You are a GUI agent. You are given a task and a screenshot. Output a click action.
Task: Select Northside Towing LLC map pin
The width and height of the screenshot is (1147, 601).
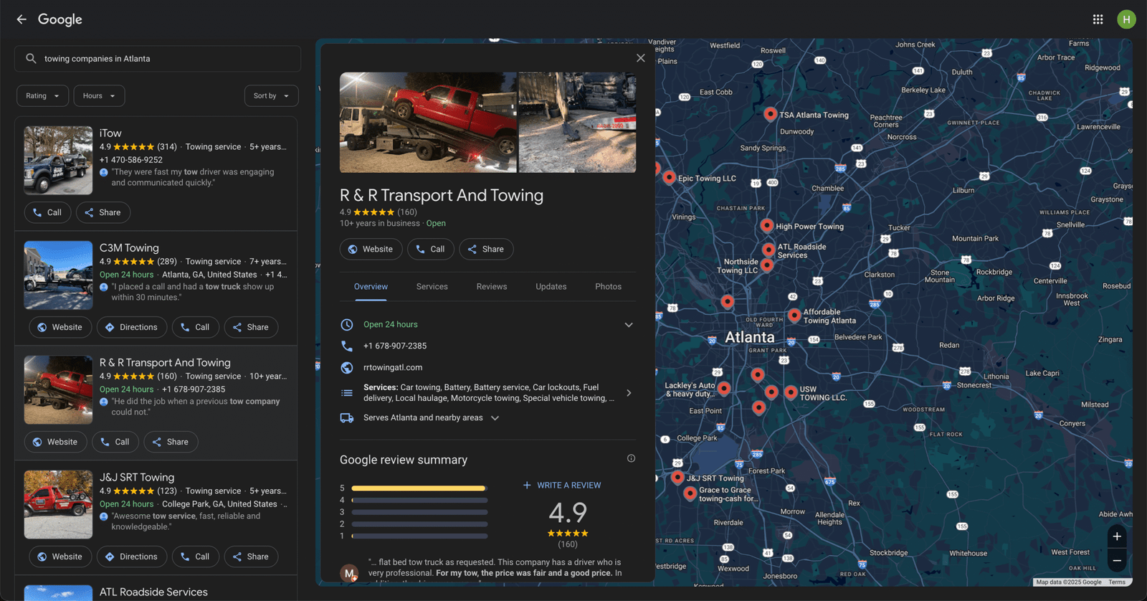coord(766,265)
